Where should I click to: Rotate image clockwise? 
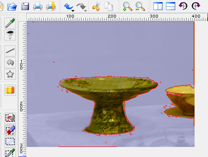[196, 6]
